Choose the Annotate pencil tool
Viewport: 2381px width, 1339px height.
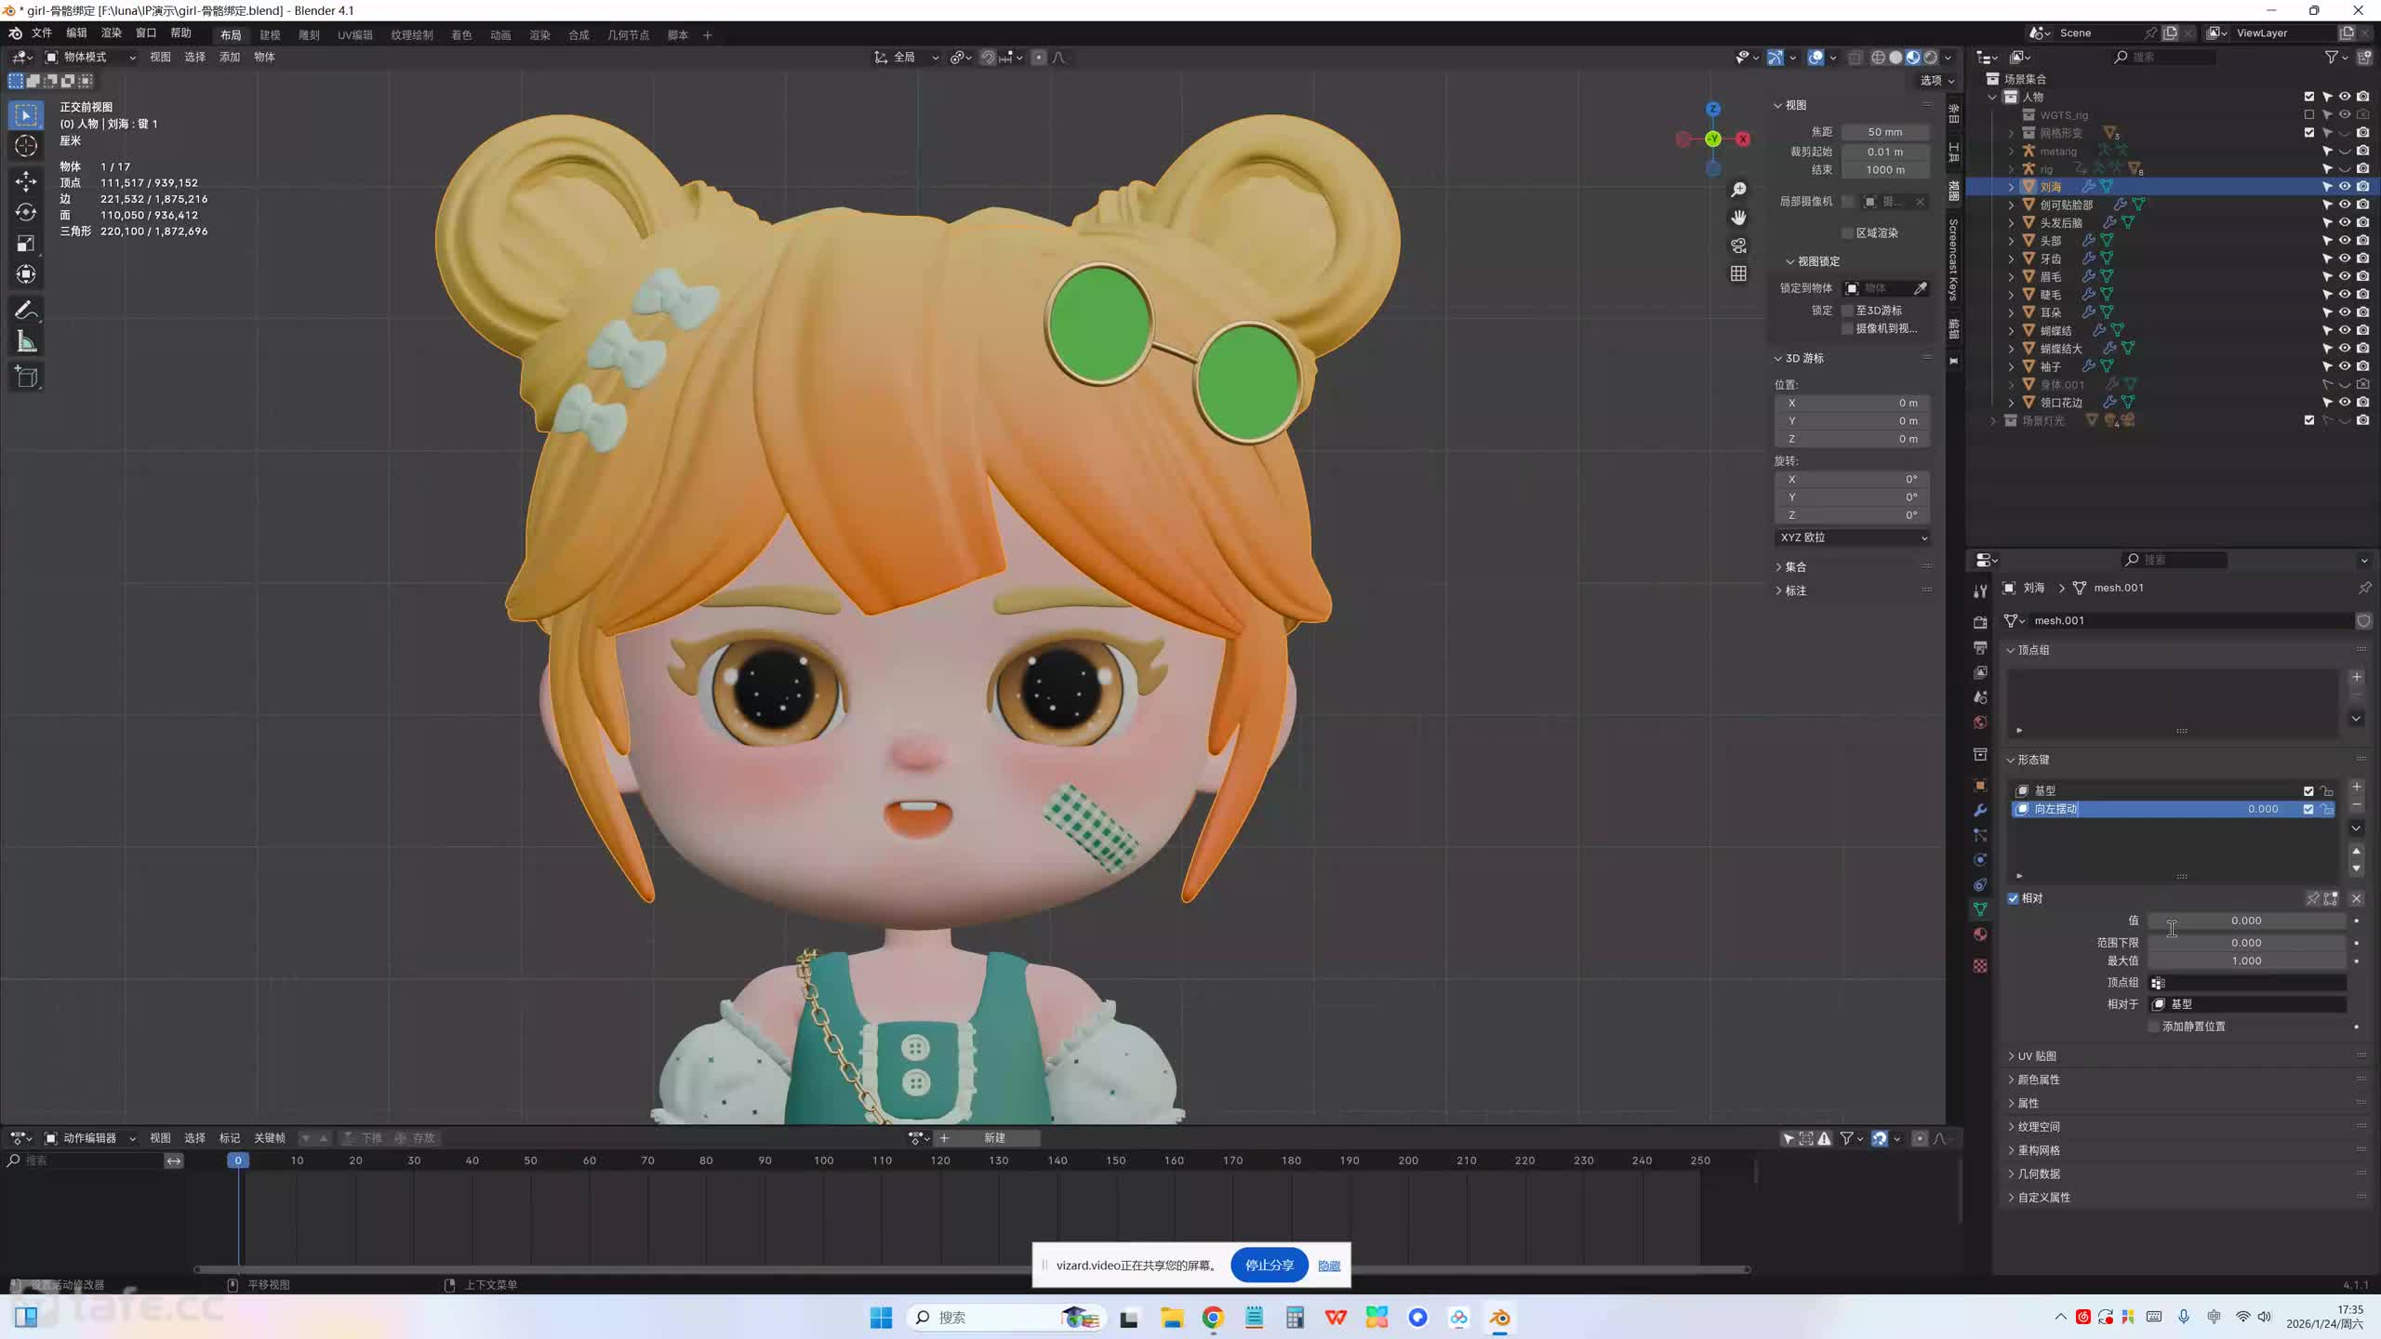(x=26, y=310)
